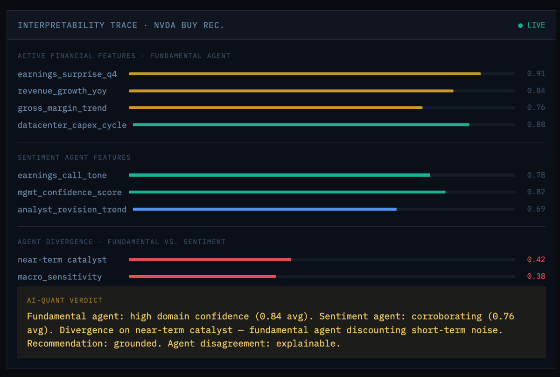Click the Agent Divergence section header
Screen dimensions: 560x377
click(x=121, y=242)
